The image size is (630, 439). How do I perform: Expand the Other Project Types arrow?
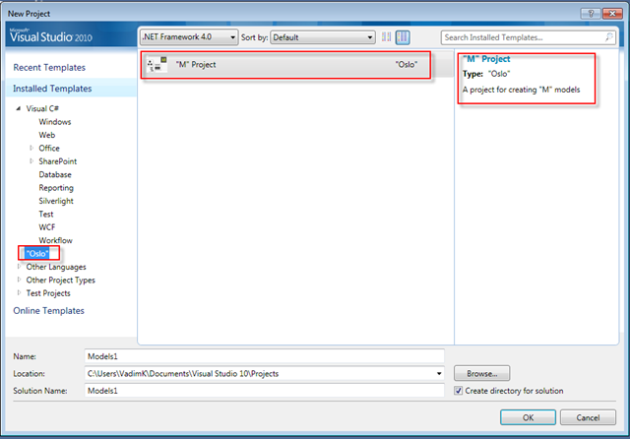[x=19, y=280]
